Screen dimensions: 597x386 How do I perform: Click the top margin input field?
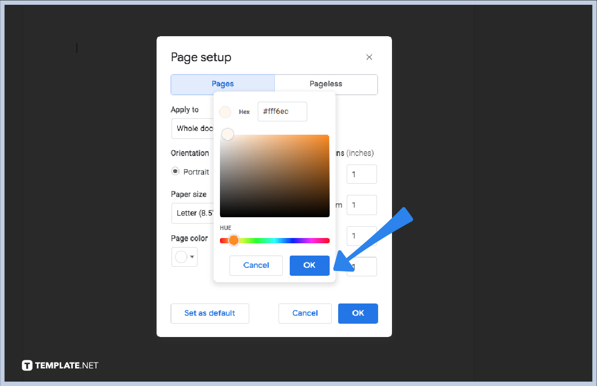pos(362,174)
